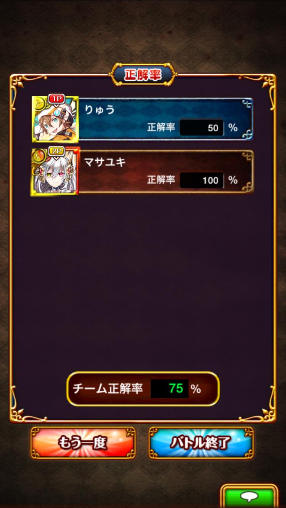Click the 50 percent accuracy field
Viewport: 286px width, 508px height.
[201, 128]
